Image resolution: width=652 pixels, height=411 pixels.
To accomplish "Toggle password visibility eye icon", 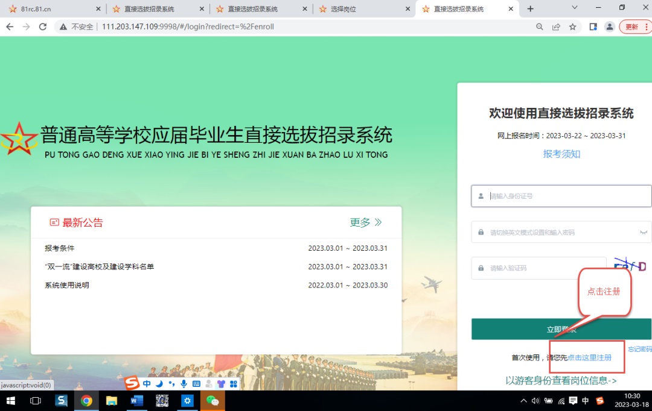I will [643, 232].
